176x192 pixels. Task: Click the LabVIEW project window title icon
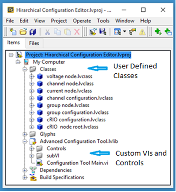[x=10, y=10]
